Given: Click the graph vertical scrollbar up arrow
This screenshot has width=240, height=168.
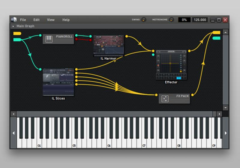Looking at the screenshot, I should 226,32.
